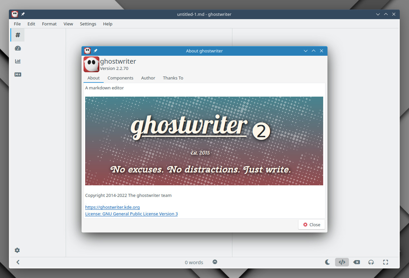Toggle the HTML live preview button

342,262
